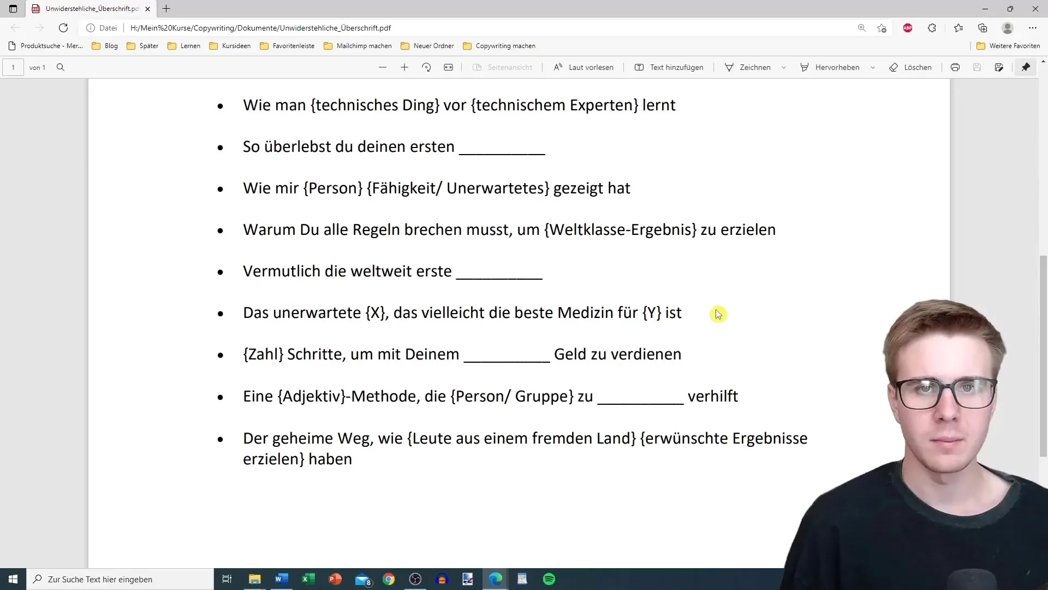The height and width of the screenshot is (590, 1048).
Task: Open File Explorer from the taskbar
Action: tap(254, 579)
